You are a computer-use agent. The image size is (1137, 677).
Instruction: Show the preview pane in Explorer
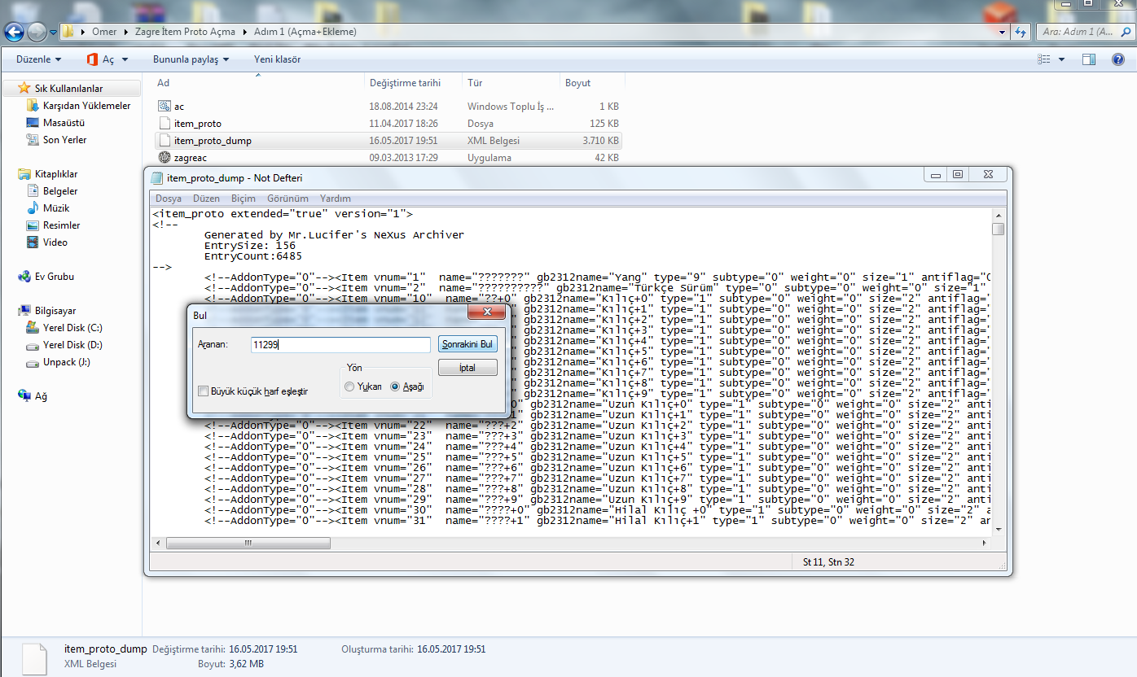(x=1089, y=59)
